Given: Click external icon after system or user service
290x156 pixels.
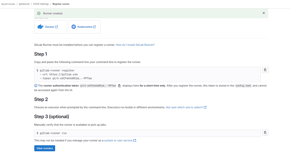Looking at the screenshot, I should click(135, 140).
